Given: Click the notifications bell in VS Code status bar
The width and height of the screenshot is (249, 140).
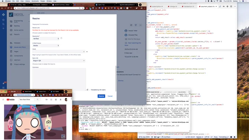Looking at the screenshot, I should (235, 137).
